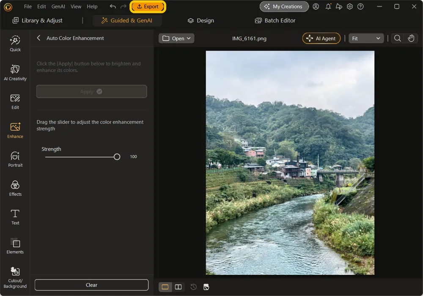Select the Text tool
Image resolution: width=423 pixels, height=296 pixels.
(x=15, y=217)
